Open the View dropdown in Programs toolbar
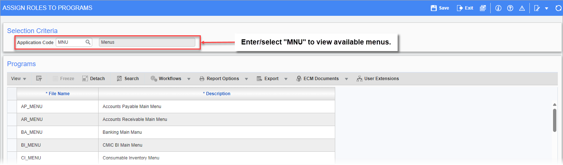This screenshot has width=563, height=165. [x=18, y=79]
